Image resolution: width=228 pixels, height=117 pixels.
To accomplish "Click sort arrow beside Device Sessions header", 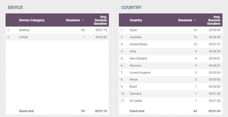I will 83,20.
